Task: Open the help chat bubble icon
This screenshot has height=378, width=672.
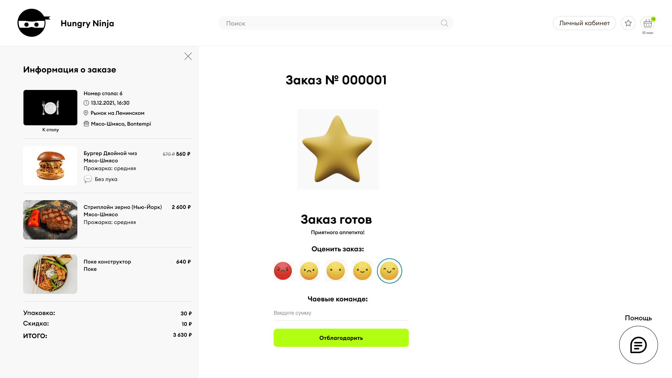Action: (638, 345)
